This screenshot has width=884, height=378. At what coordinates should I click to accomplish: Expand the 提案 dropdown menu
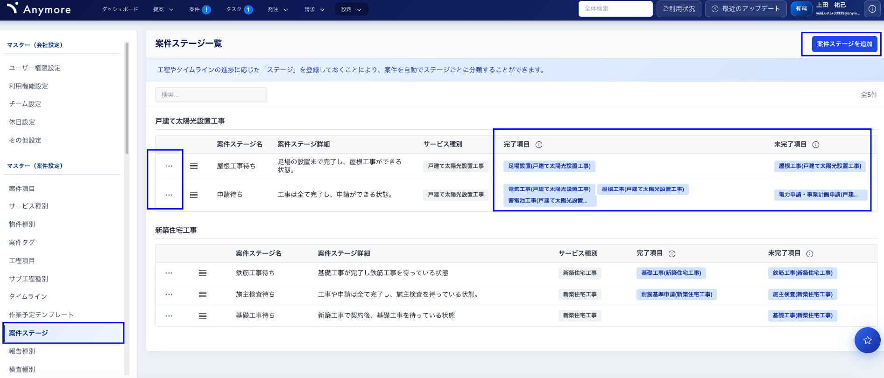coord(163,9)
